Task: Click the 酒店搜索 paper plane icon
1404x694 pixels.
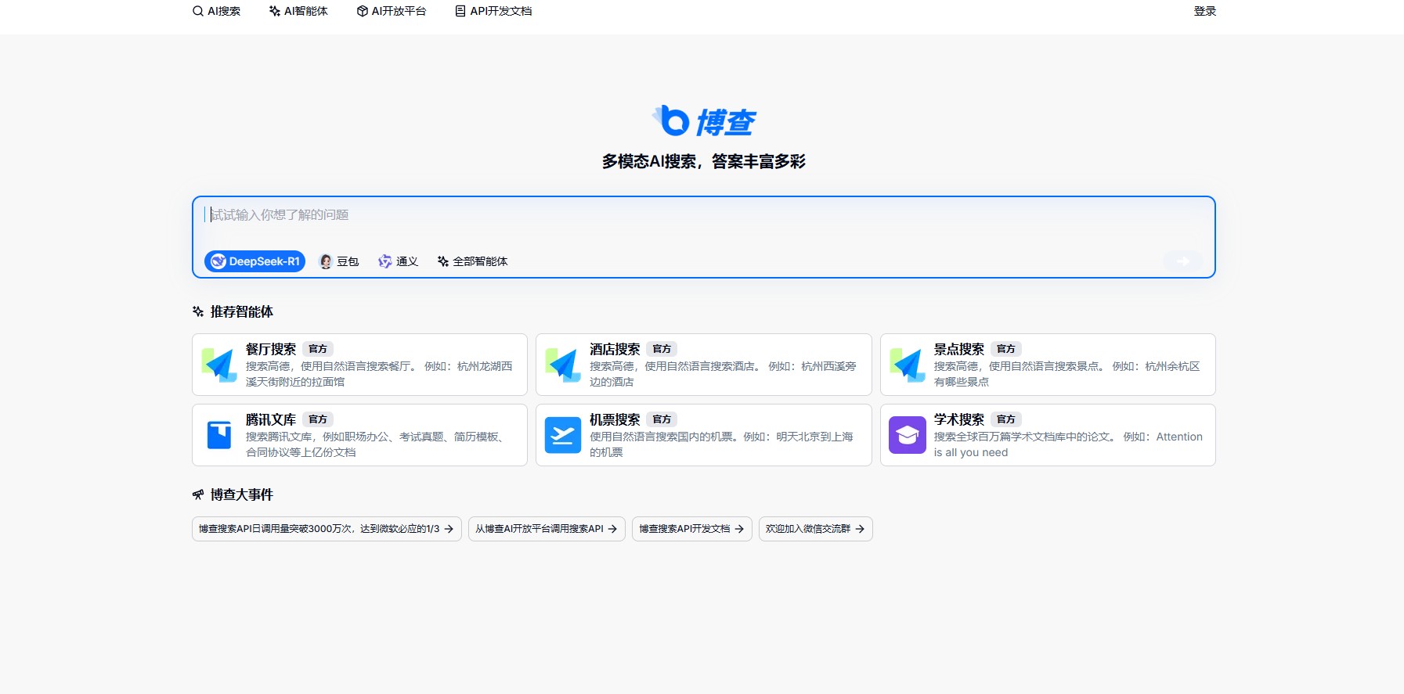Action: 563,365
